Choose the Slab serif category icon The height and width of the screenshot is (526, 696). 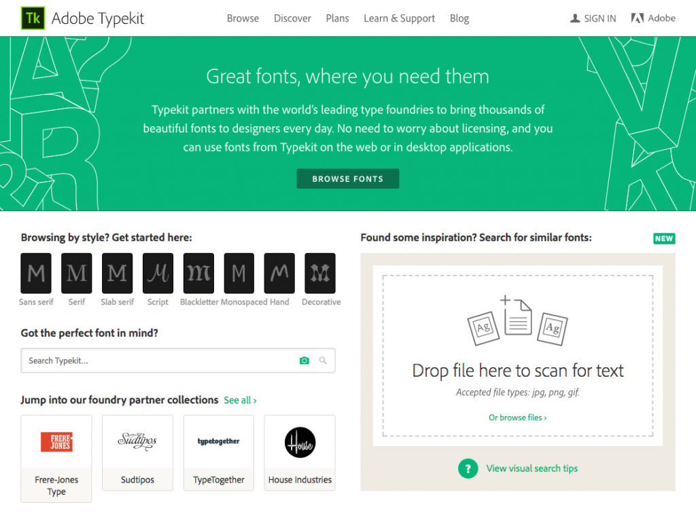117,272
